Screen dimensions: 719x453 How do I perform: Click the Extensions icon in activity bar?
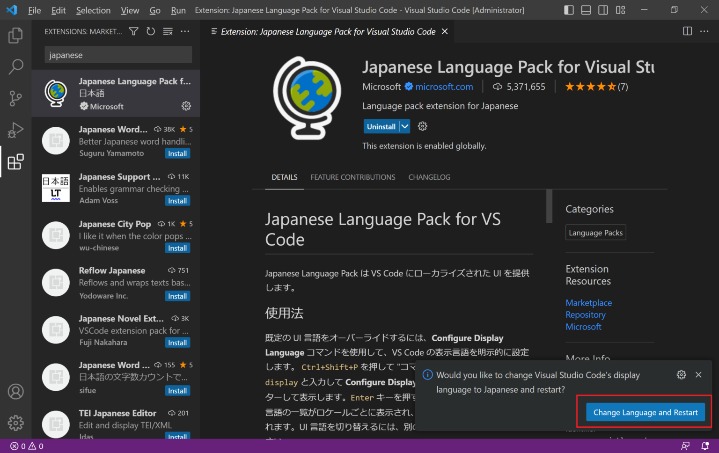(x=15, y=161)
